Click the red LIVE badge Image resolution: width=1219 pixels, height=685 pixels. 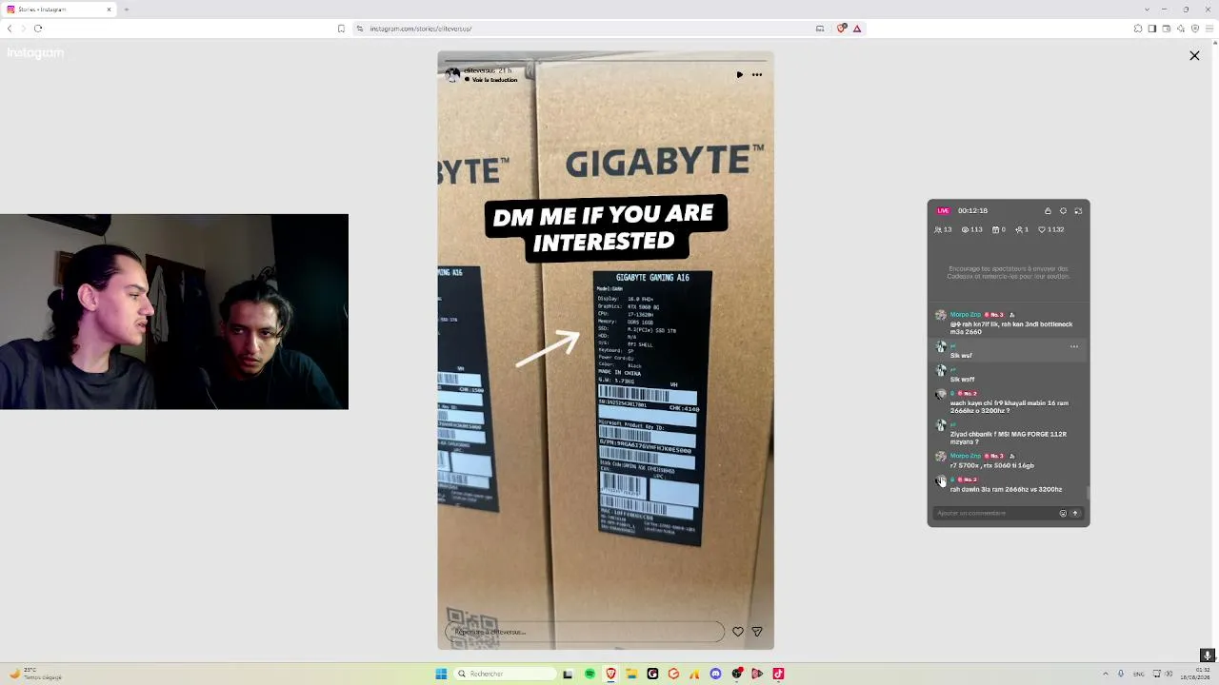943,211
